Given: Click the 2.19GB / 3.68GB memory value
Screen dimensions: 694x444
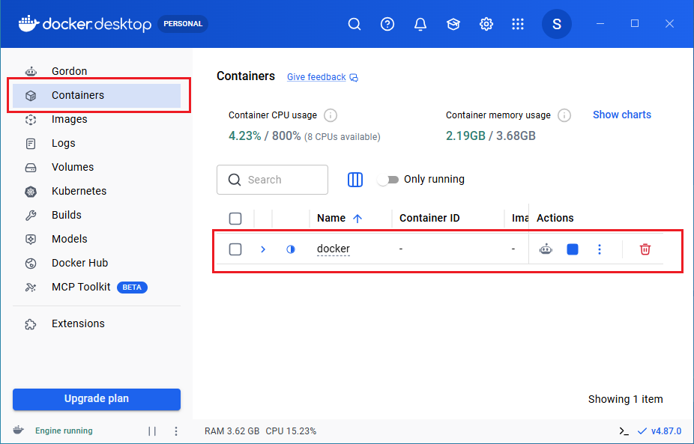Looking at the screenshot, I should click(490, 136).
